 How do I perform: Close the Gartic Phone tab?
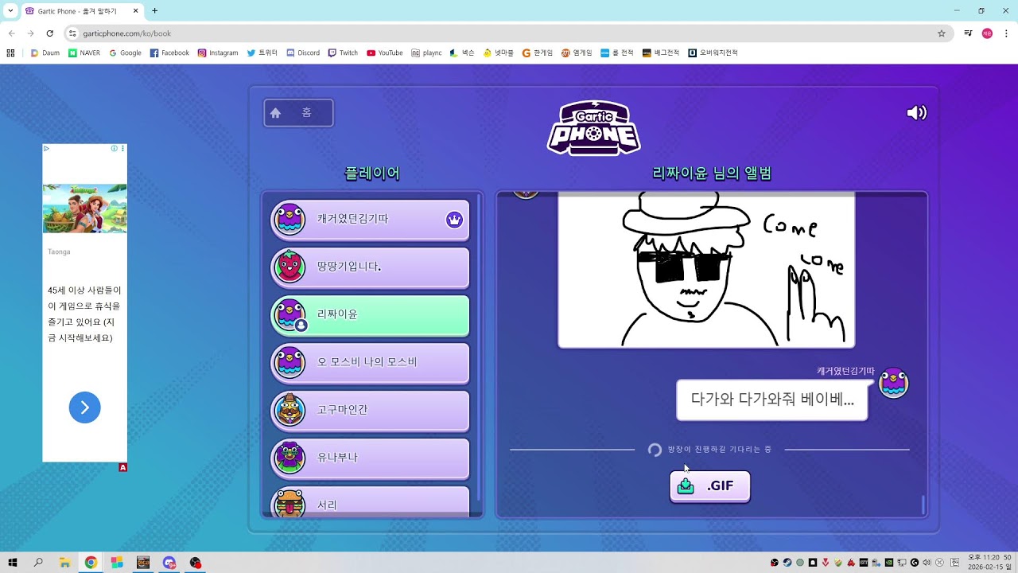click(x=135, y=11)
